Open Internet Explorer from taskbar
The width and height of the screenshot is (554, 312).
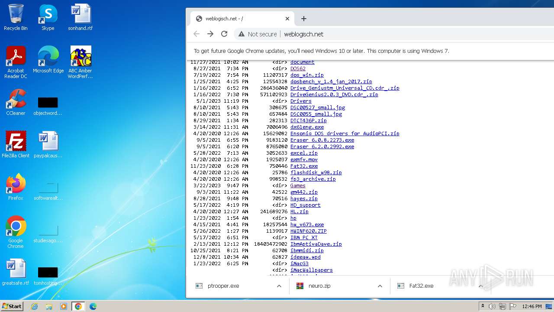click(34, 306)
